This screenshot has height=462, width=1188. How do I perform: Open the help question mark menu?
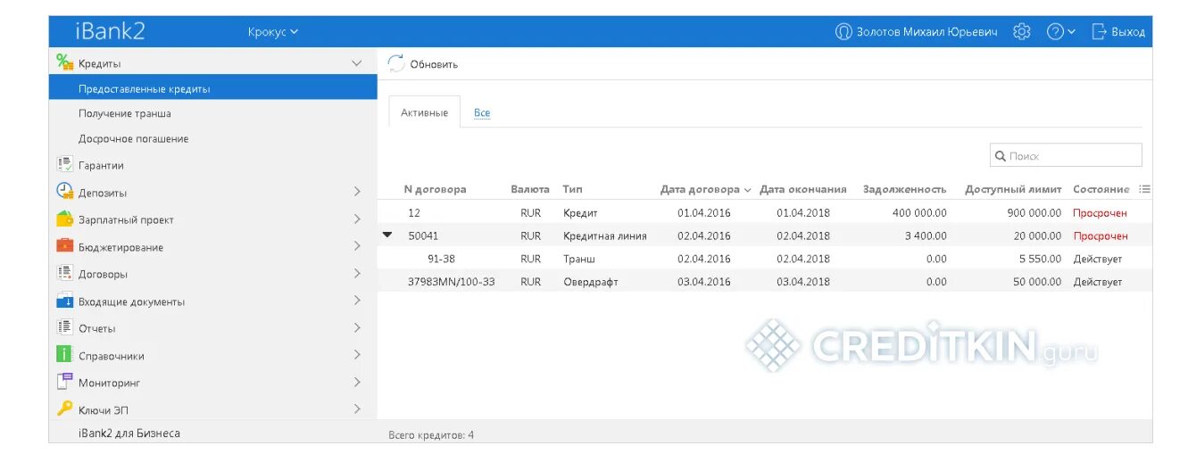point(1060,31)
